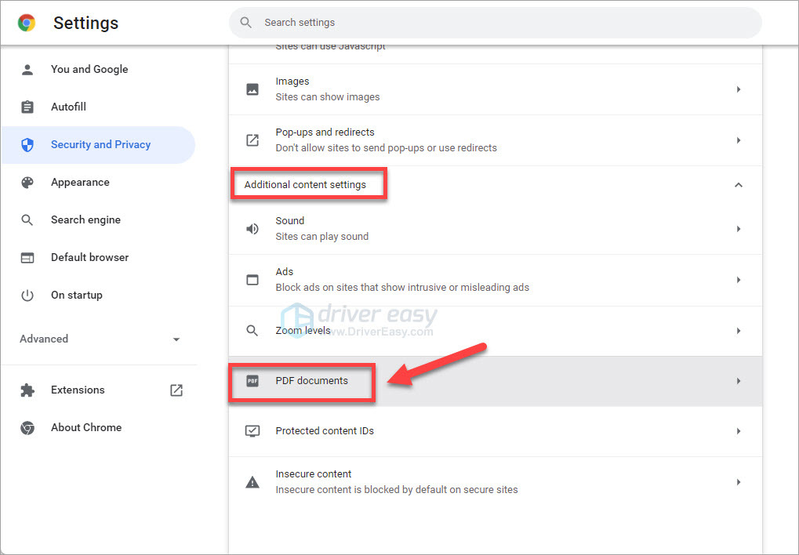Click the external link icon beside Extensions
This screenshot has height=555, width=799.
click(x=176, y=390)
